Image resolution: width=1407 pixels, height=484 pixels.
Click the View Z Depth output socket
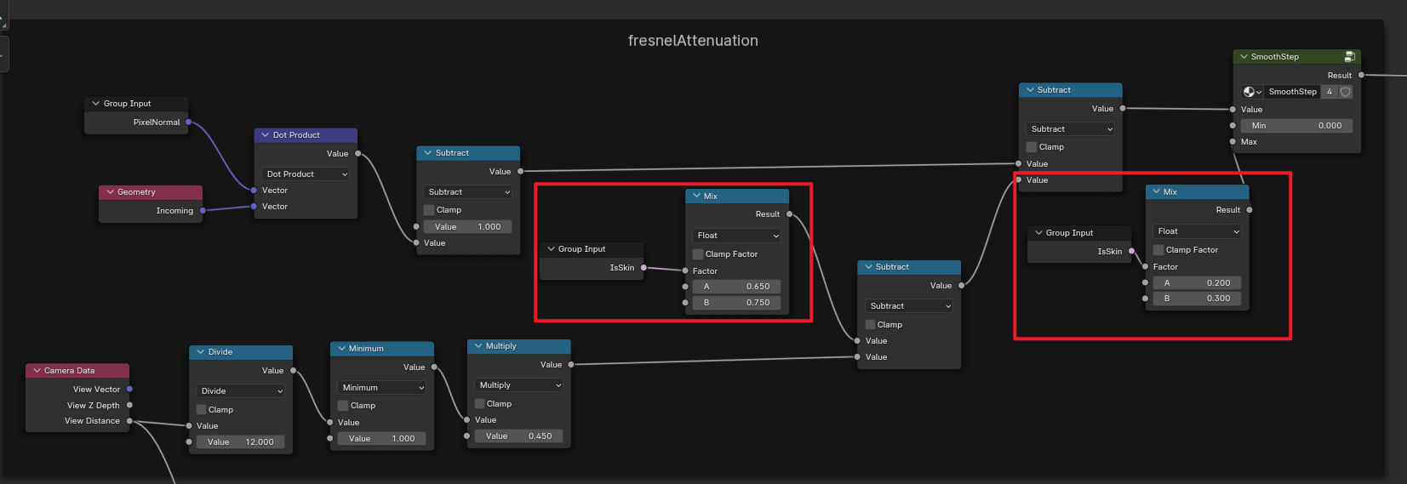pos(129,406)
